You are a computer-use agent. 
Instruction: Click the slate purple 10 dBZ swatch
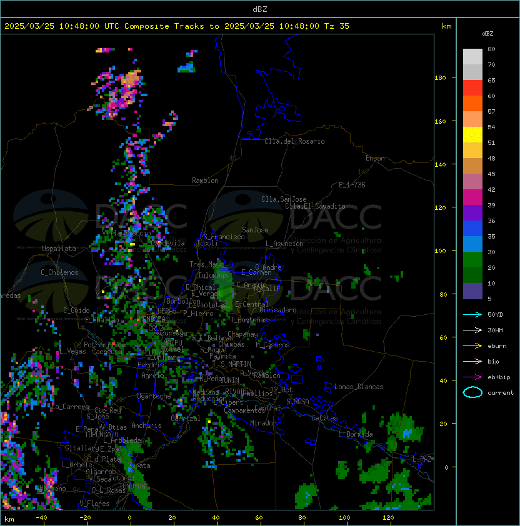(x=472, y=291)
